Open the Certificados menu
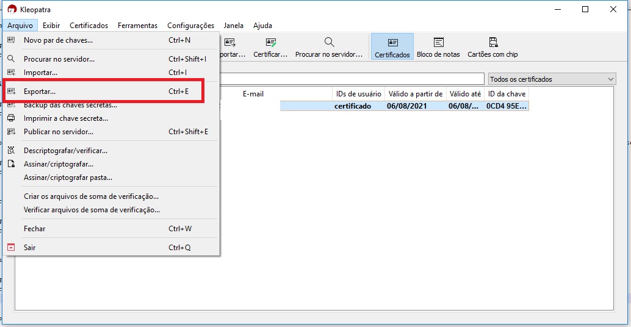The width and height of the screenshot is (631, 327). [x=88, y=26]
